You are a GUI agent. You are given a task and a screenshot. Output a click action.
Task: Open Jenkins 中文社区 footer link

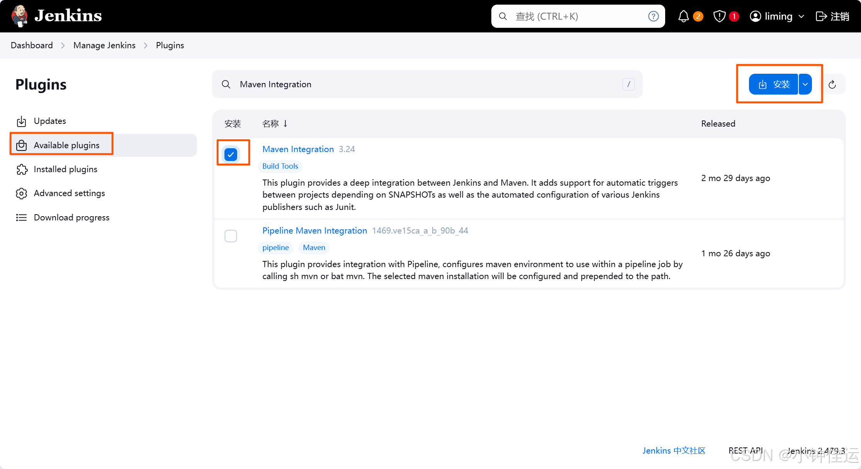point(674,450)
